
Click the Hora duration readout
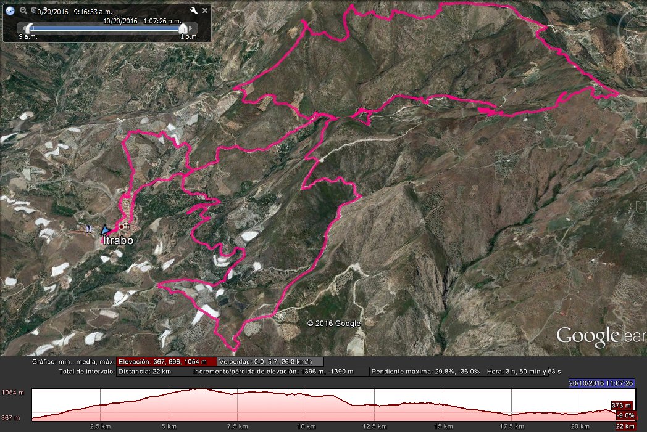[518, 372]
